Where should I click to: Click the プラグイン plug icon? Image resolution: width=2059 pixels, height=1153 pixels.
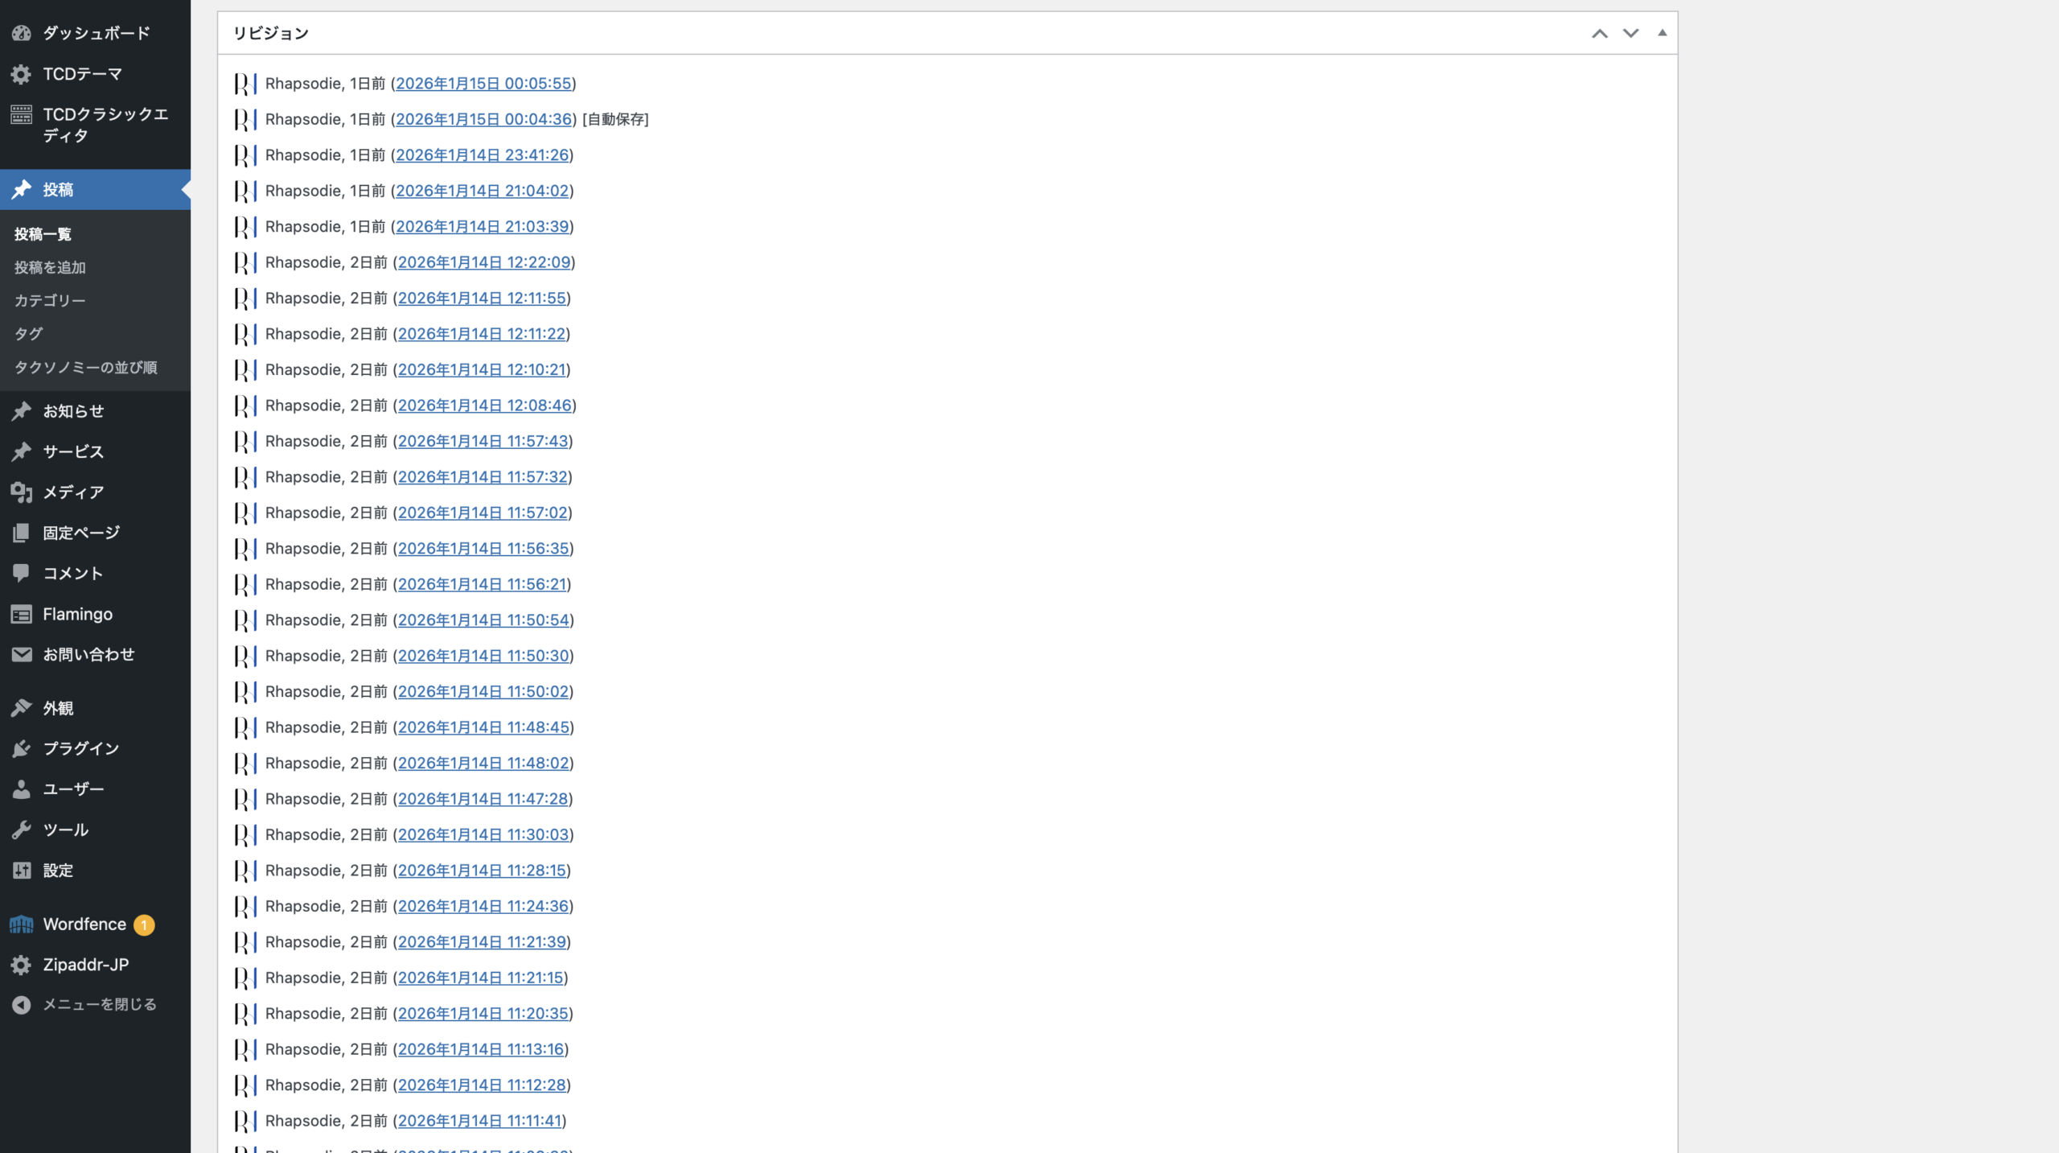click(22, 748)
